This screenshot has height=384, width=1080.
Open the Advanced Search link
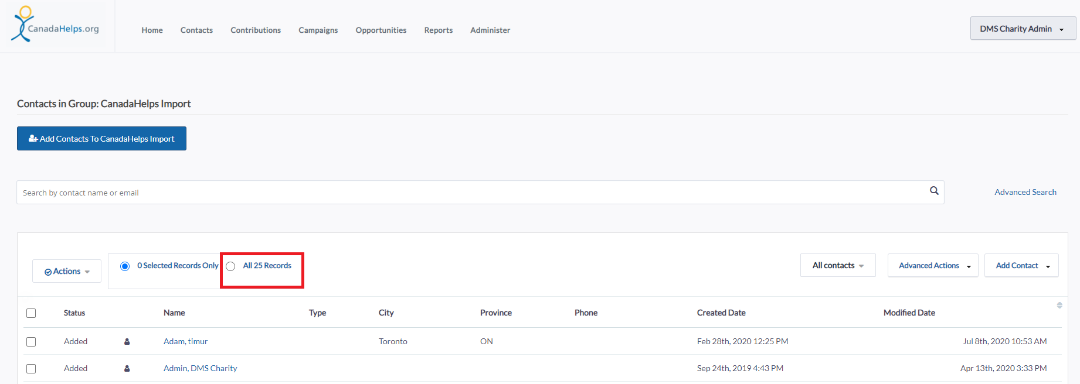point(1025,192)
